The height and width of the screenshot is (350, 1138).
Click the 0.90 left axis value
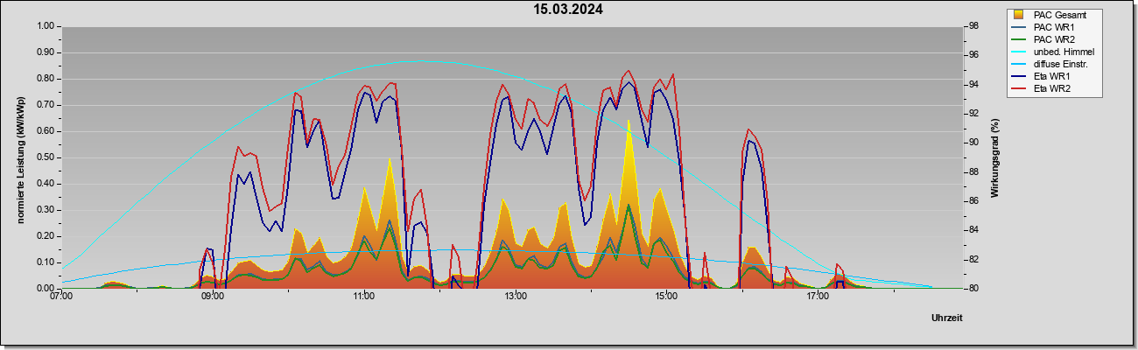pyautogui.click(x=45, y=52)
